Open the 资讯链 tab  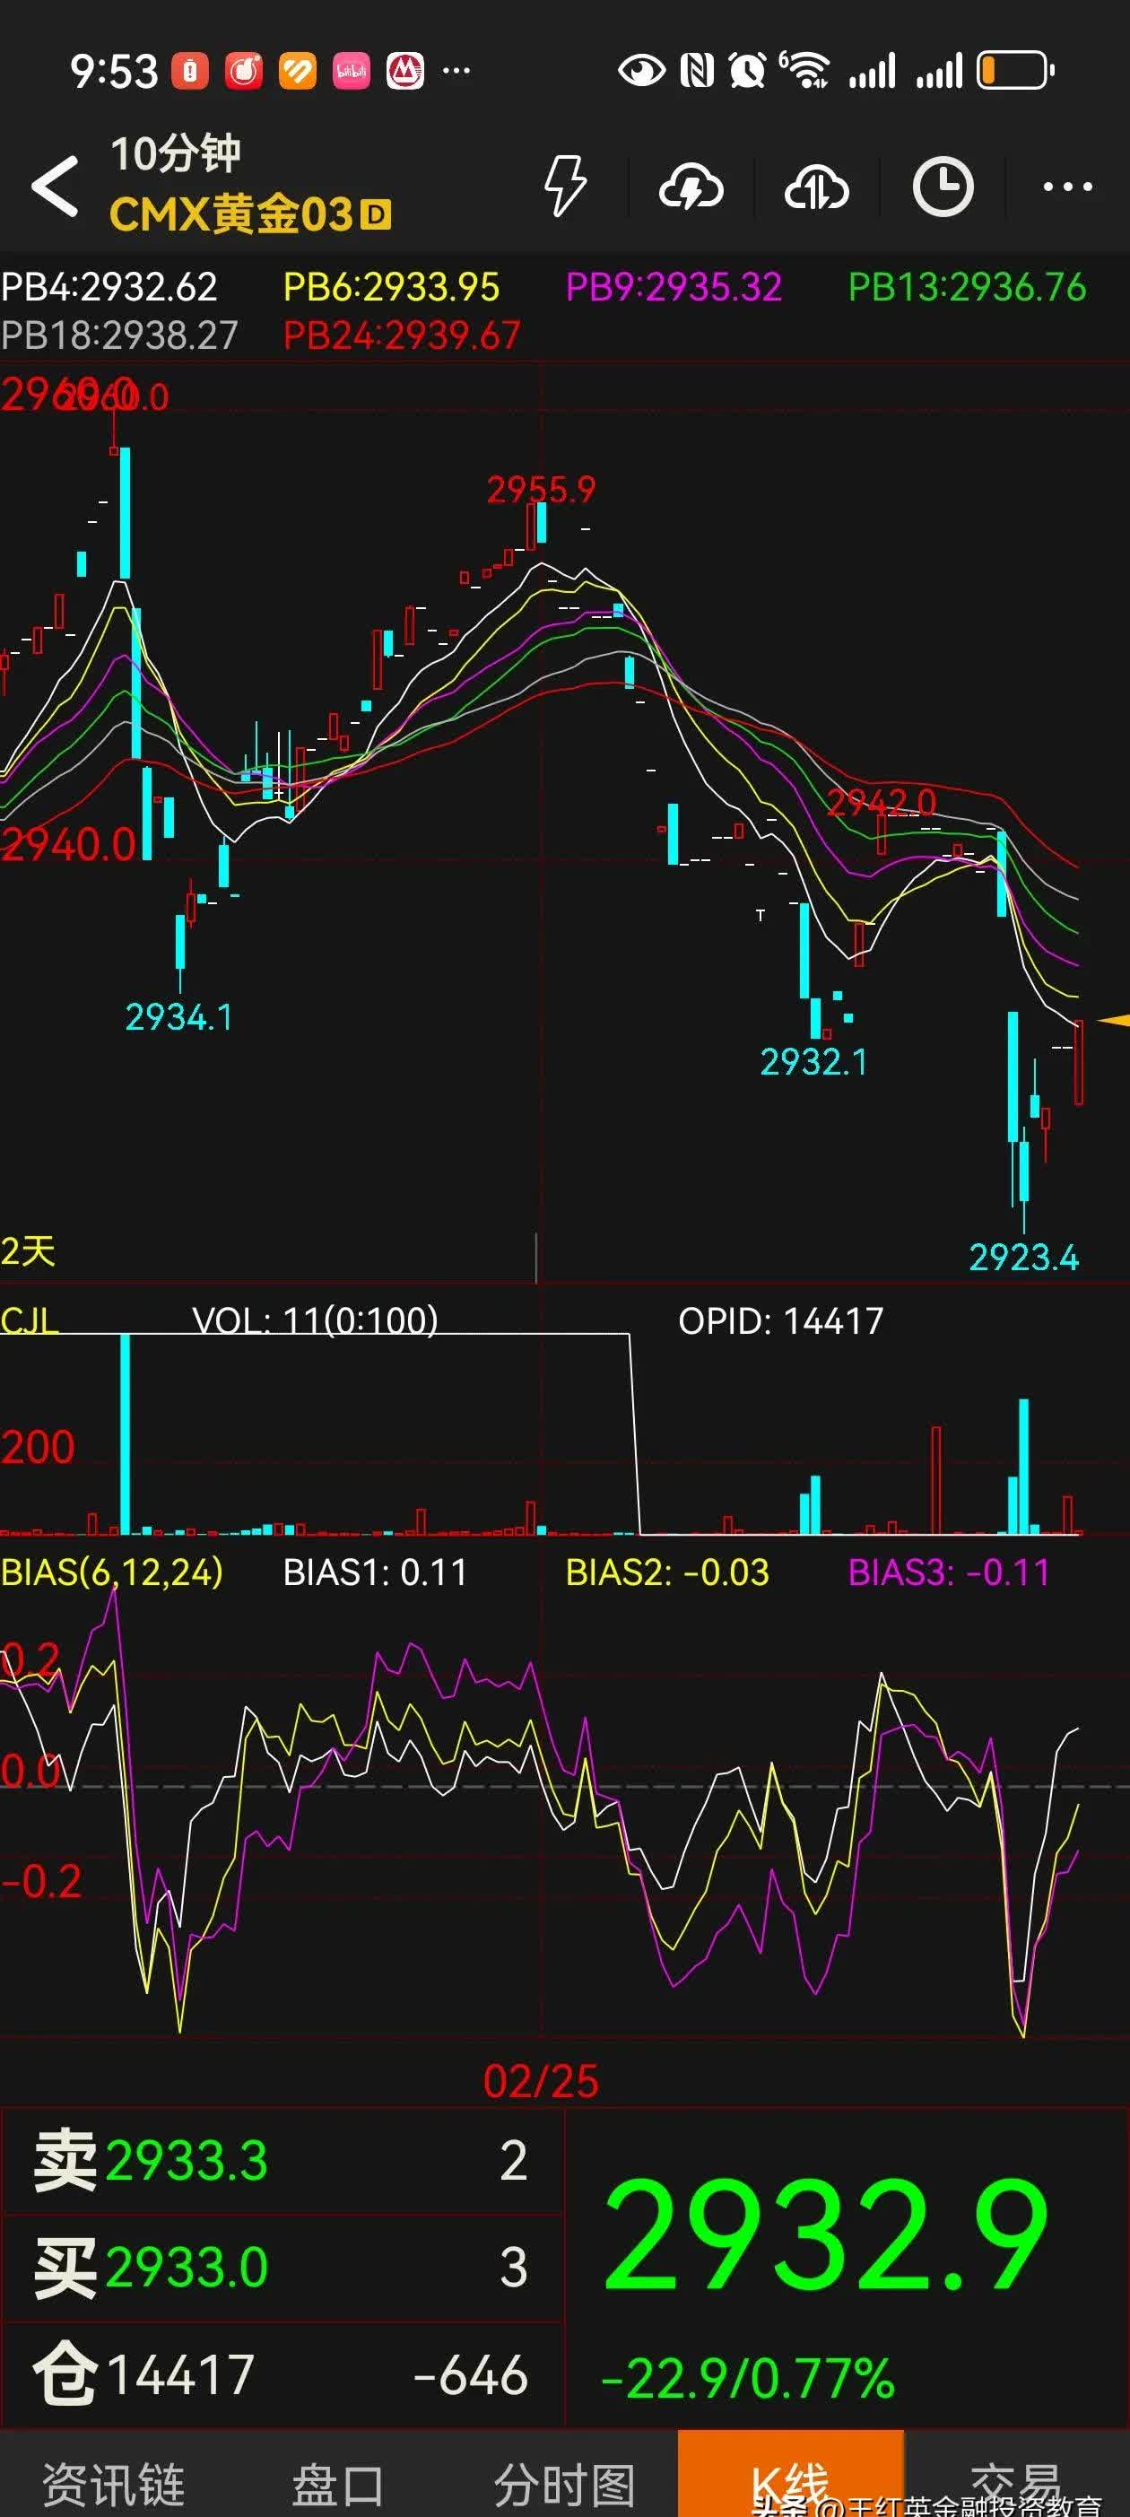113,2484
